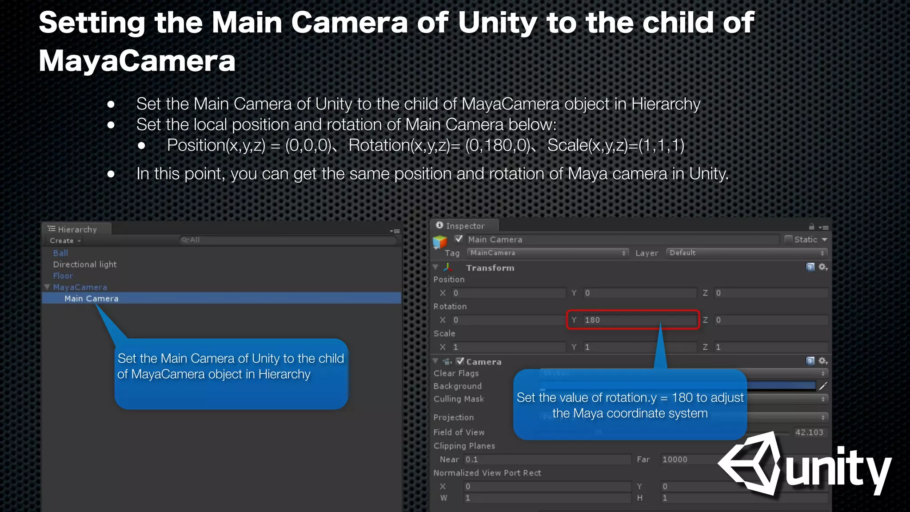Click the GameObject cube icon in Inspector
Screen dimensions: 910x512
coord(440,242)
